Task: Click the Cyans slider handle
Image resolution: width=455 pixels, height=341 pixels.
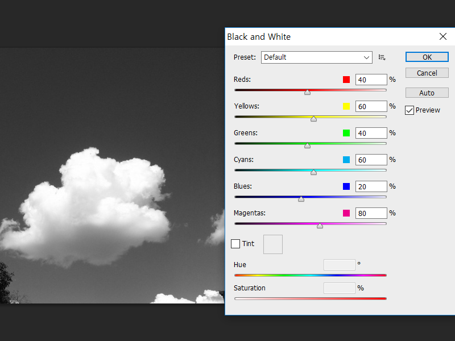Action: pyautogui.click(x=314, y=172)
